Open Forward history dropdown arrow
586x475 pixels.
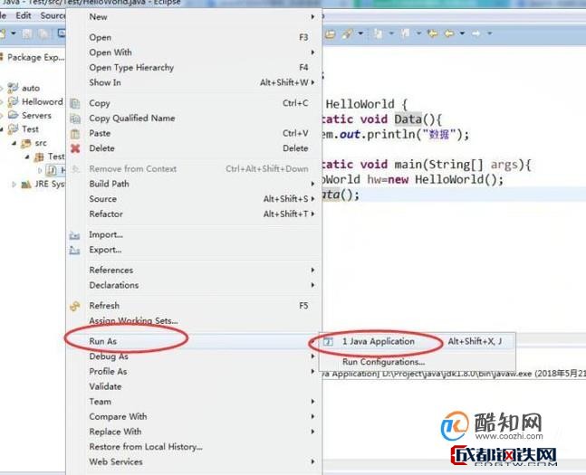pyautogui.click(x=490, y=33)
